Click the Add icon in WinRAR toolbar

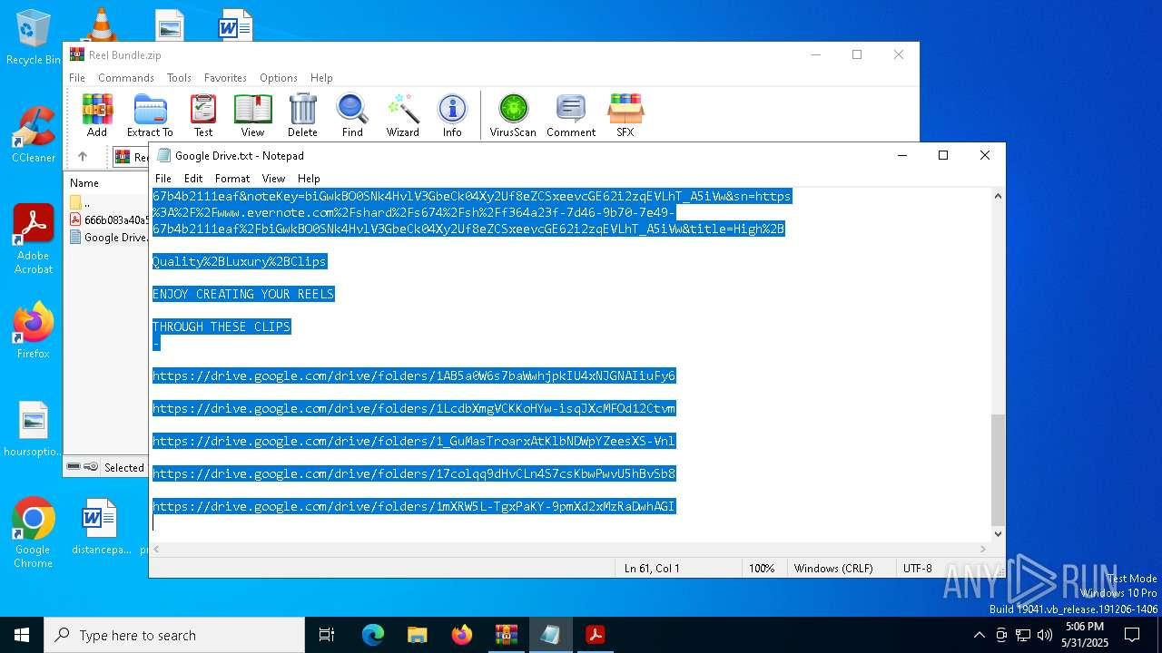97,115
